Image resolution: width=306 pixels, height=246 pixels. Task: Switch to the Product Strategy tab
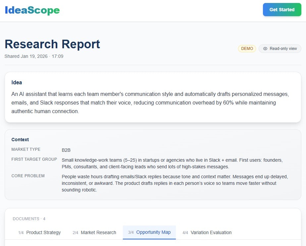coord(43,232)
